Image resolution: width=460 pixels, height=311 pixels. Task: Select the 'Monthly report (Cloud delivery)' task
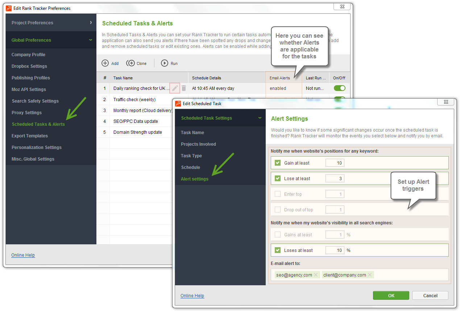click(143, 111)
